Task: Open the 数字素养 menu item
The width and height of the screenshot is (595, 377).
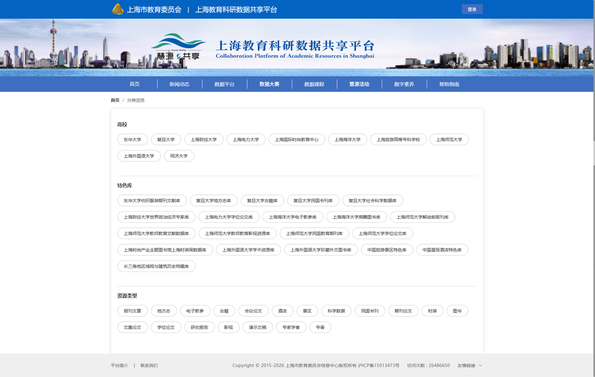Action: pos(404,84)
